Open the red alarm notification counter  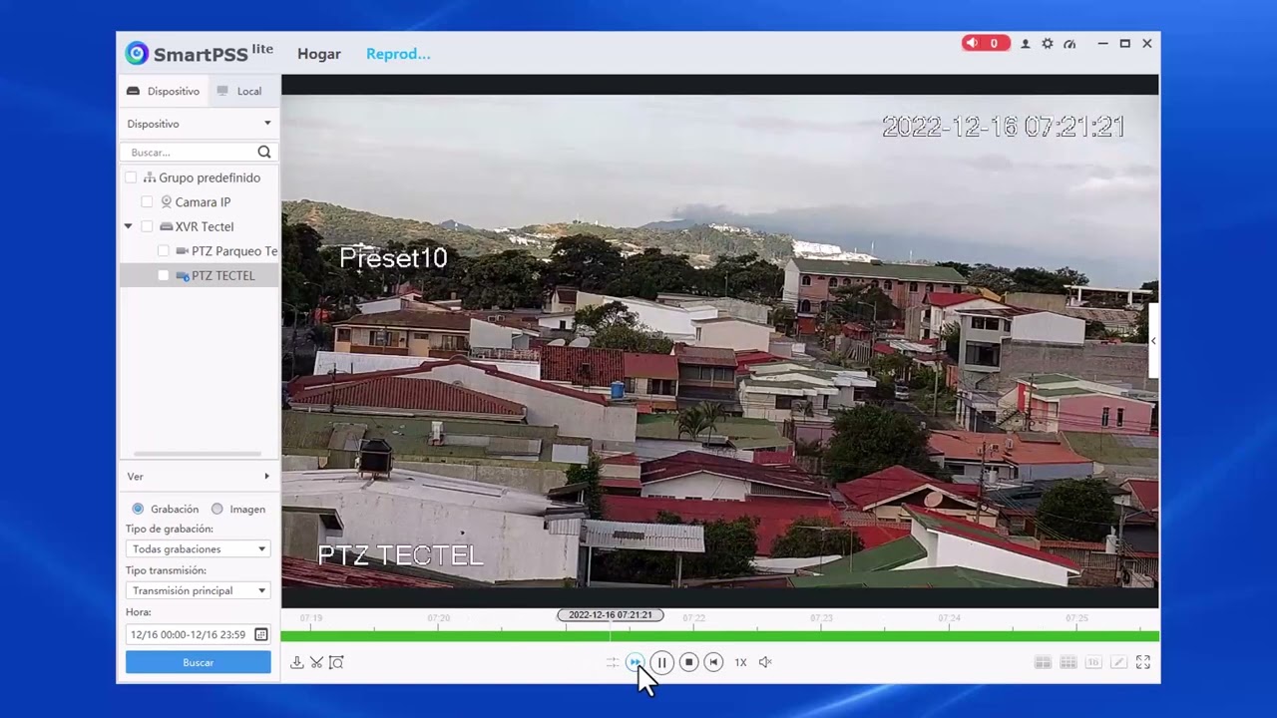coord(986,44)
